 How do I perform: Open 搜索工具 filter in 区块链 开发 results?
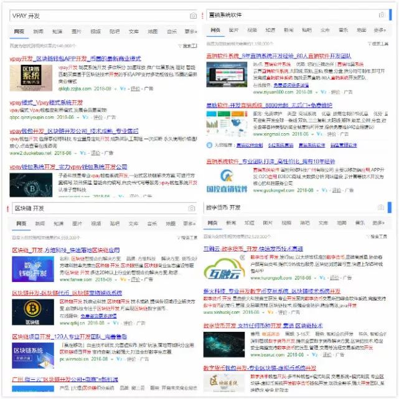tap(187, 238)
